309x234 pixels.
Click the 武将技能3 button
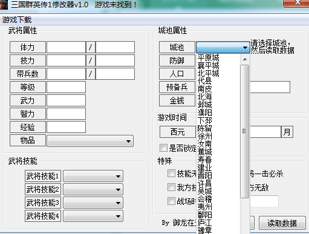tap(43, 203)
